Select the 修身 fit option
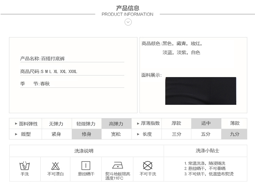Viewport: 255px width, 190px height. 86,134
